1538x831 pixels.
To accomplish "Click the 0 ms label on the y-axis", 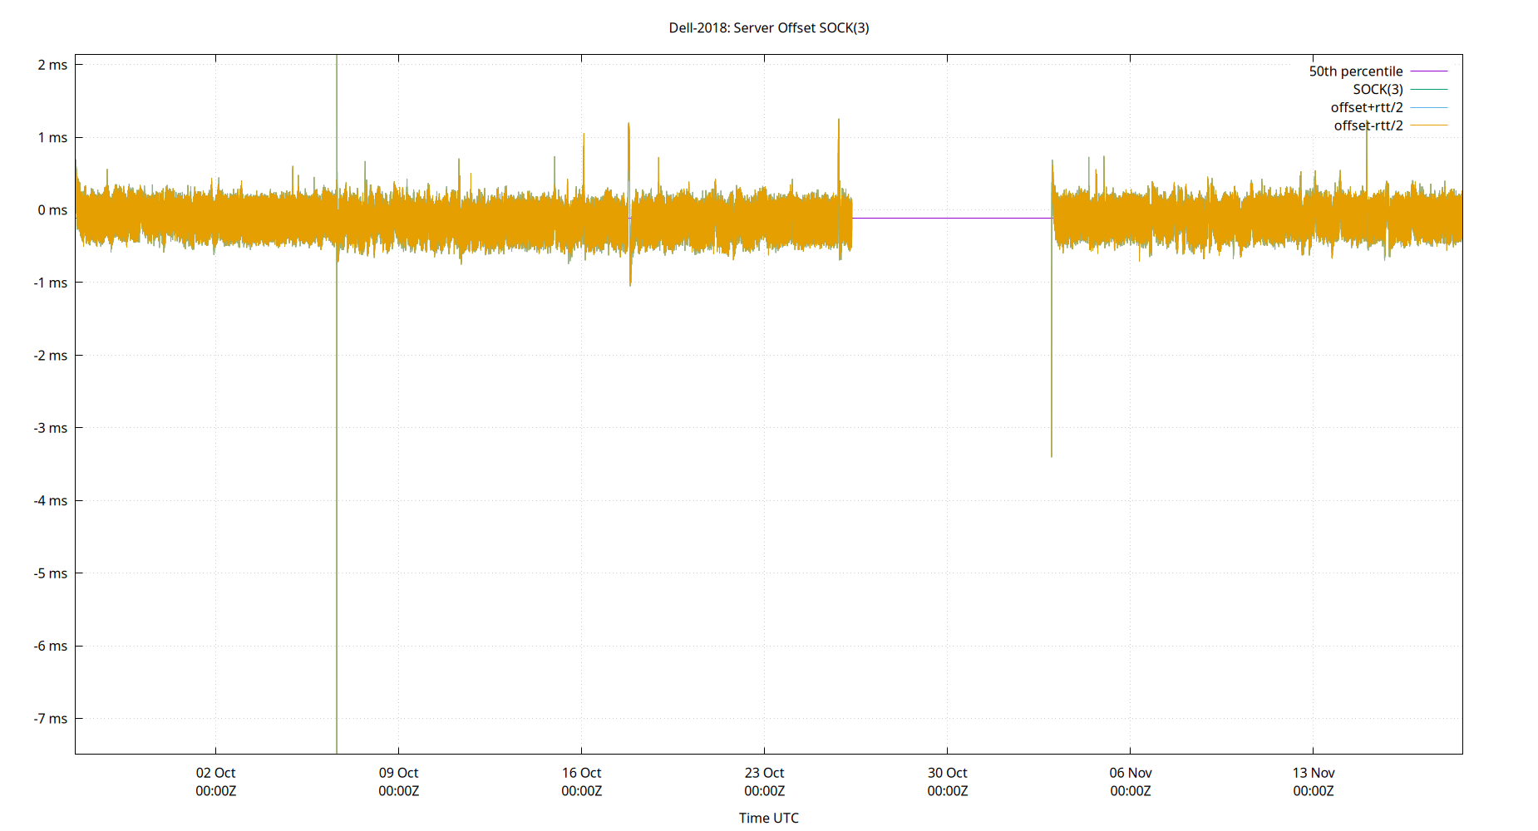I will click(x=53, y=210).
